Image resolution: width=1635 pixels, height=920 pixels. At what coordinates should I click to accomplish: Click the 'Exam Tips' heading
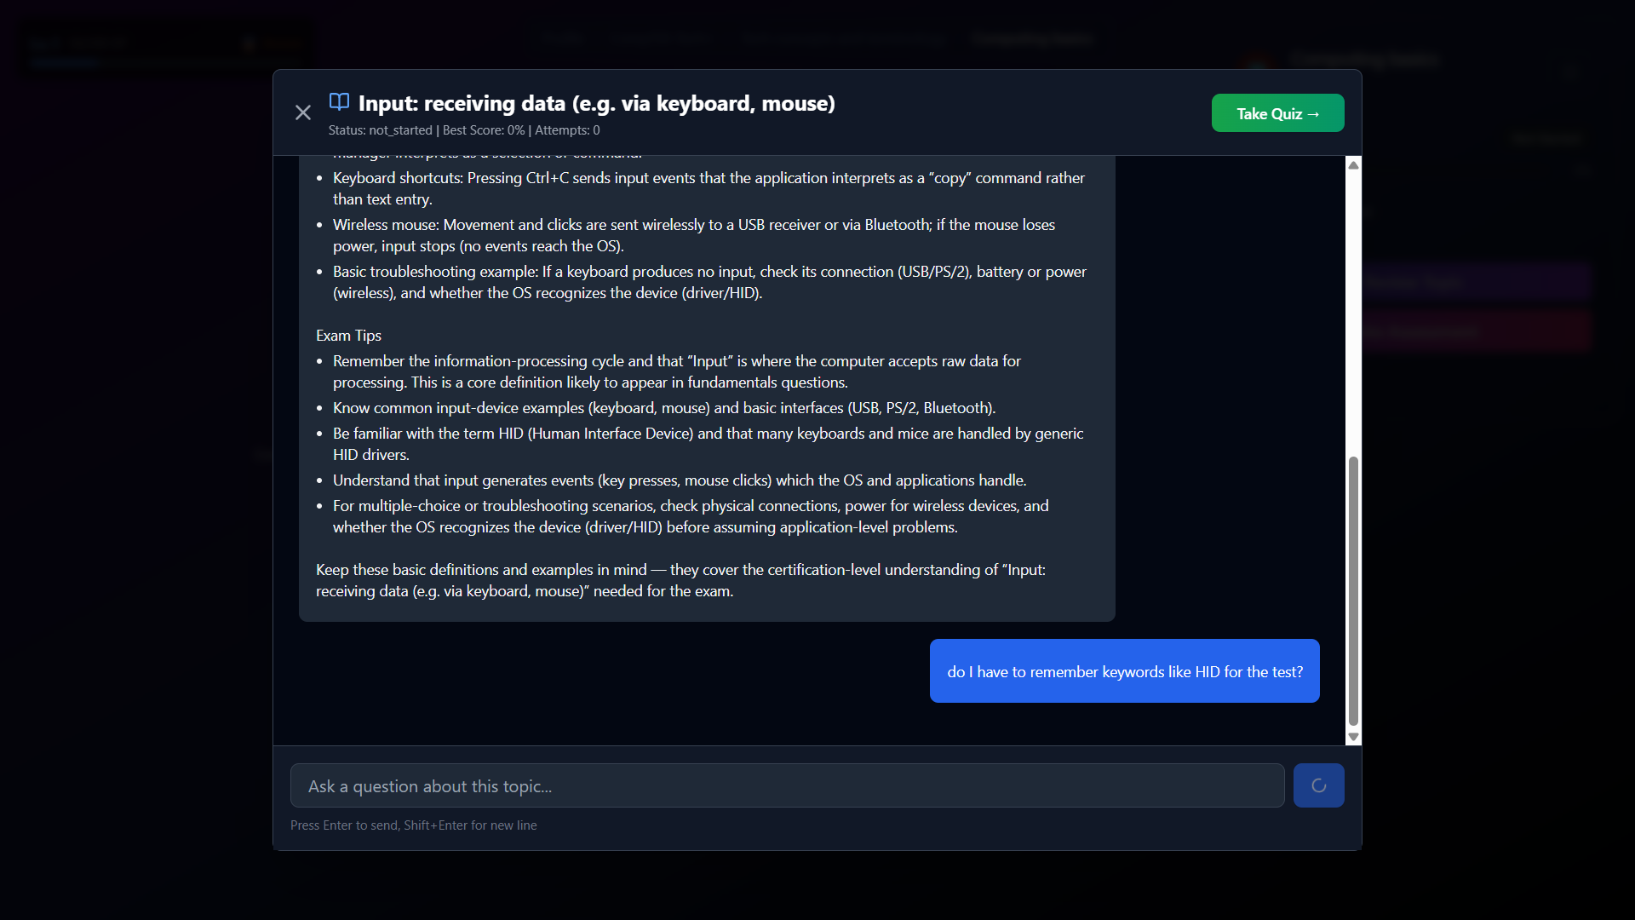pyautogui.click(x=348, y=336)
